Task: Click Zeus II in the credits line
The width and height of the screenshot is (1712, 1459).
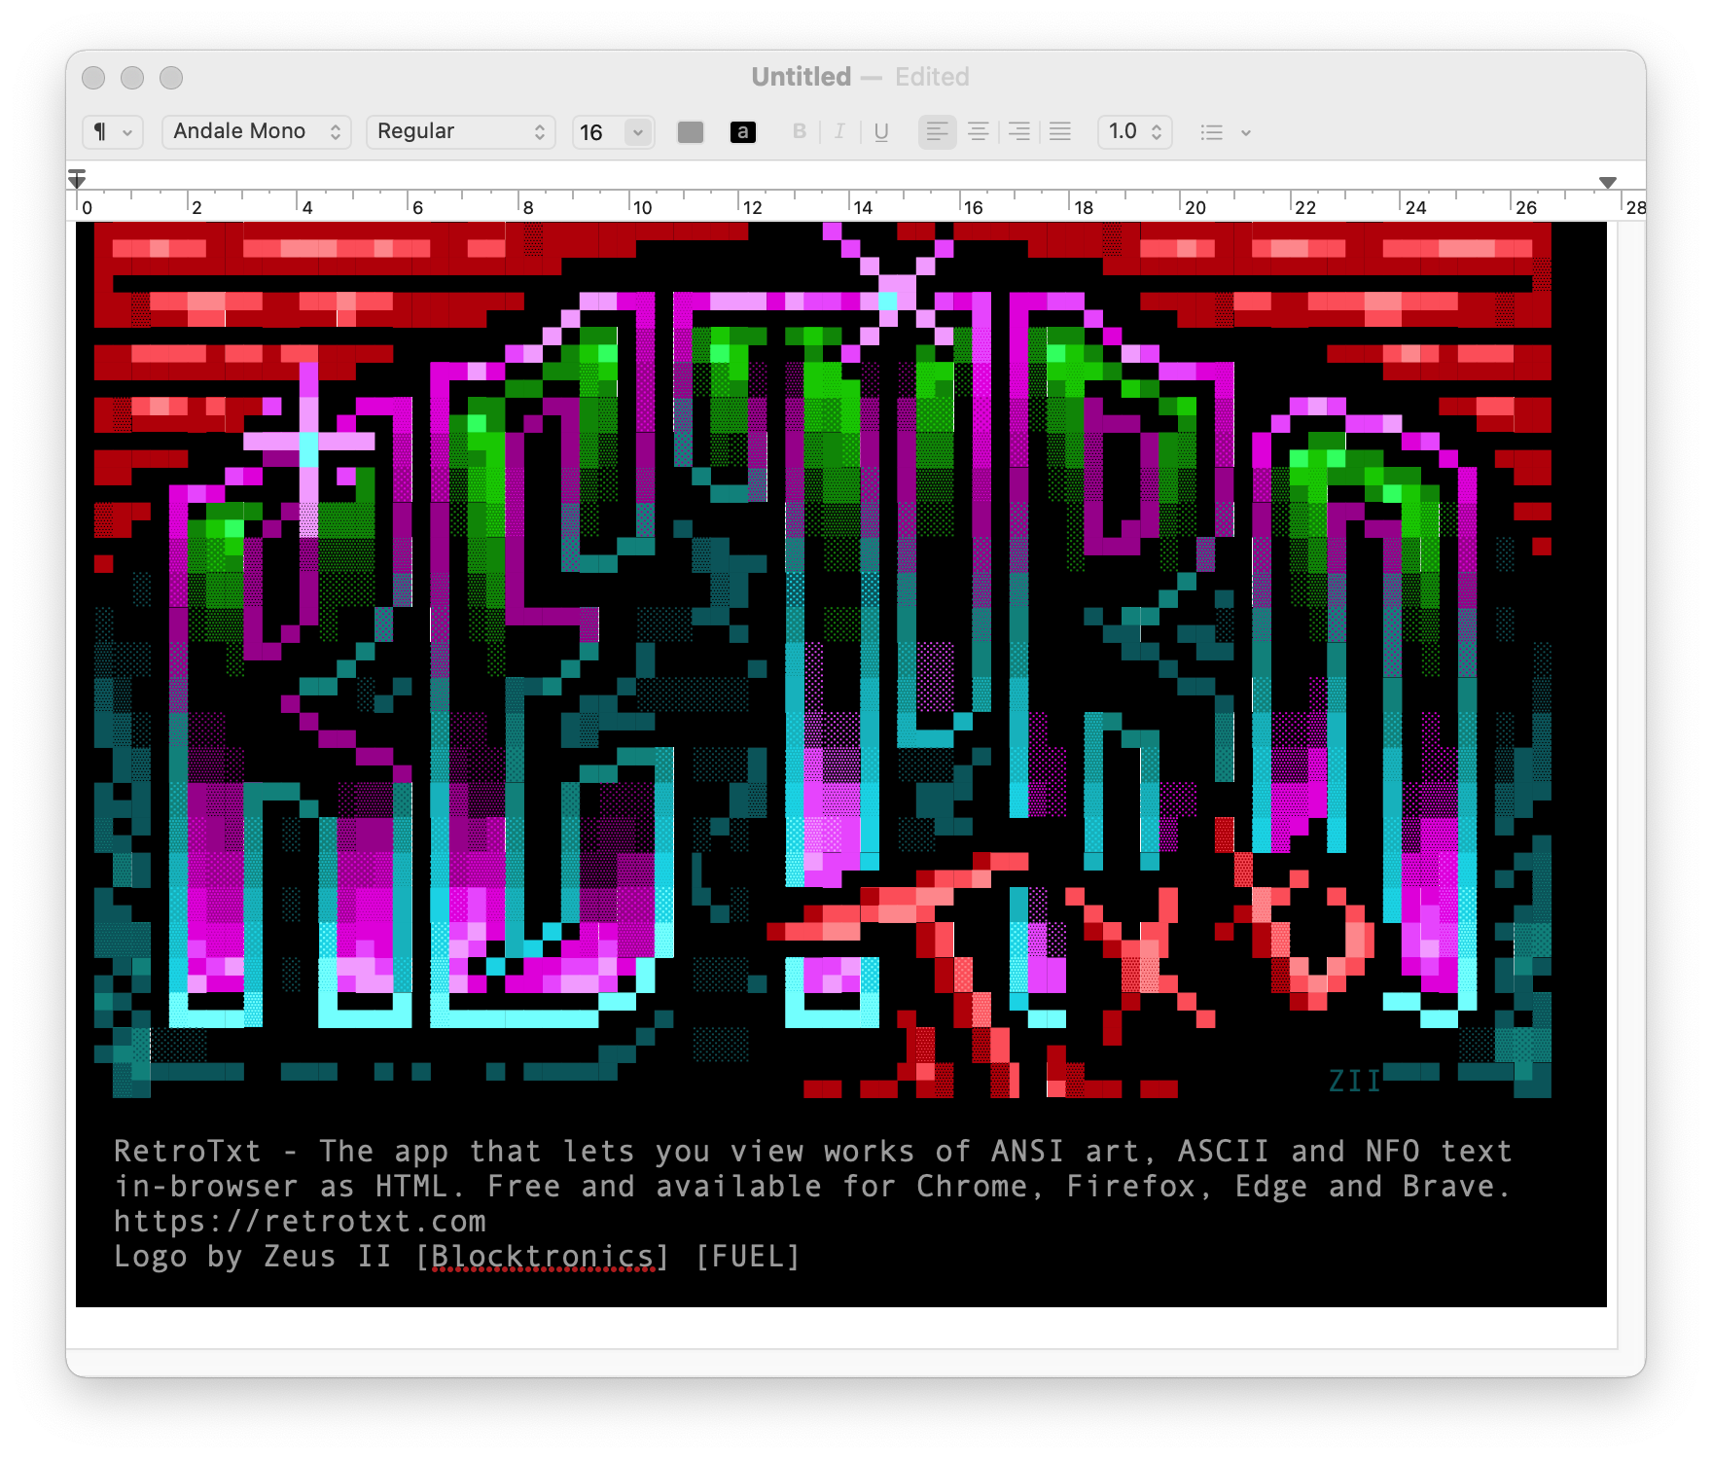Action: (327, 1257)
